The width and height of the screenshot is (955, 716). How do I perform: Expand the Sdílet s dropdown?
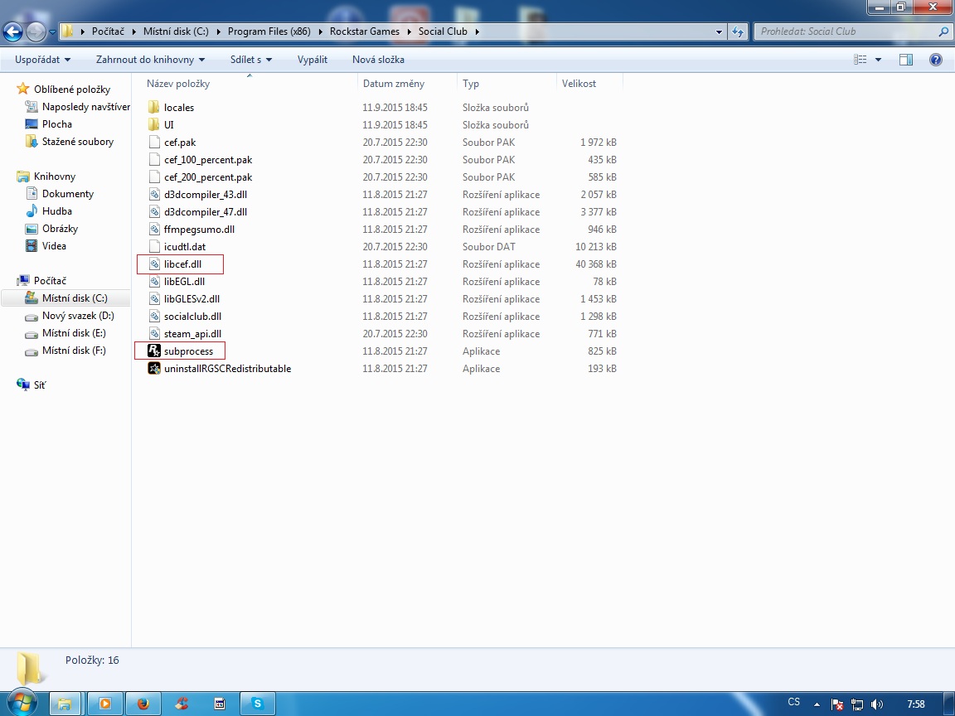pos(251,60)
